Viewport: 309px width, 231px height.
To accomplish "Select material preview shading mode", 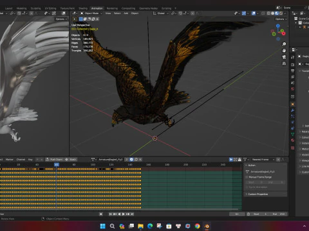I will [x=277, y=13].
